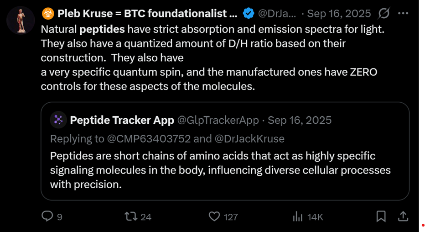Bookmark this tweet
The height and width of the screenshot is (232, 425).
(381, 216)
